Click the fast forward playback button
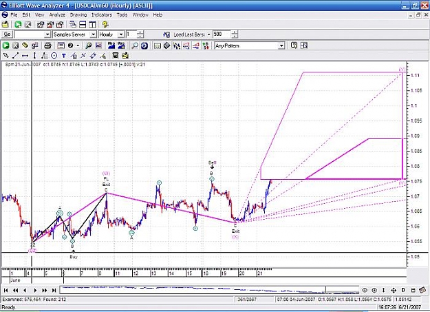 click(x=45, y=290)
